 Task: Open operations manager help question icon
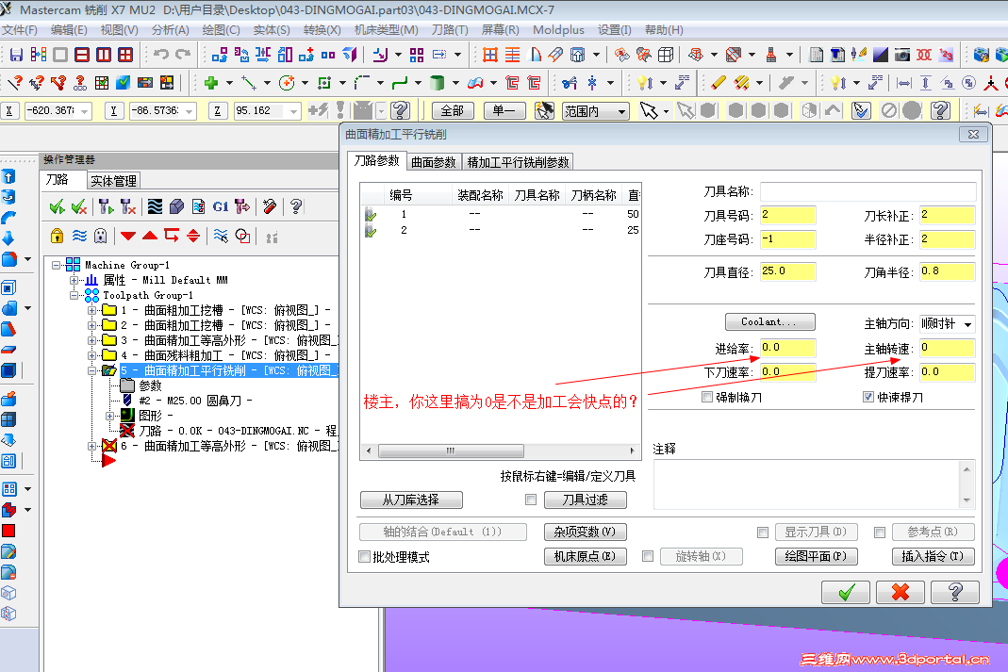point(296,206)
